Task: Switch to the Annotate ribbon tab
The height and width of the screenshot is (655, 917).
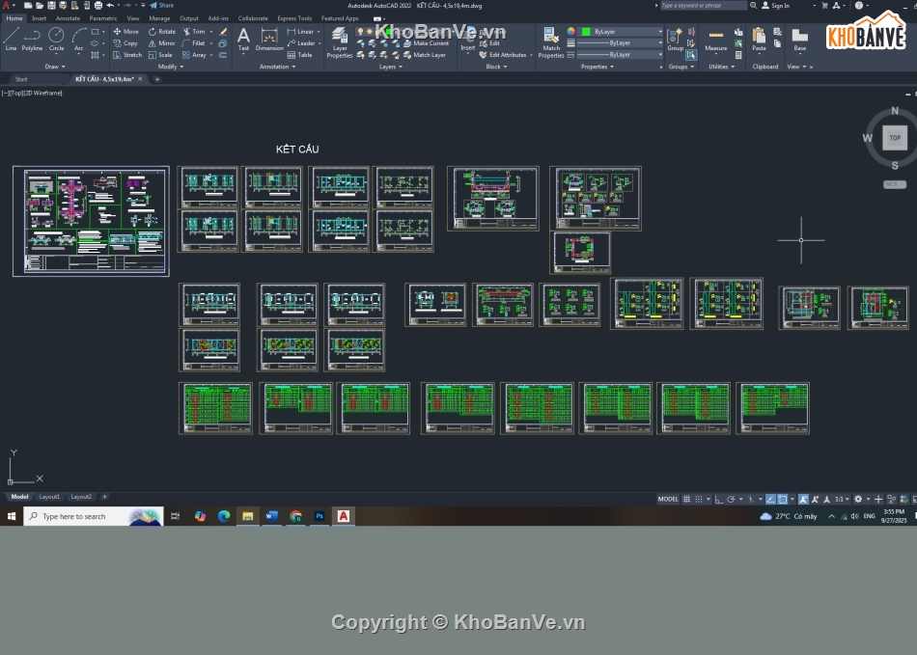Action: [x=68, y=18]
